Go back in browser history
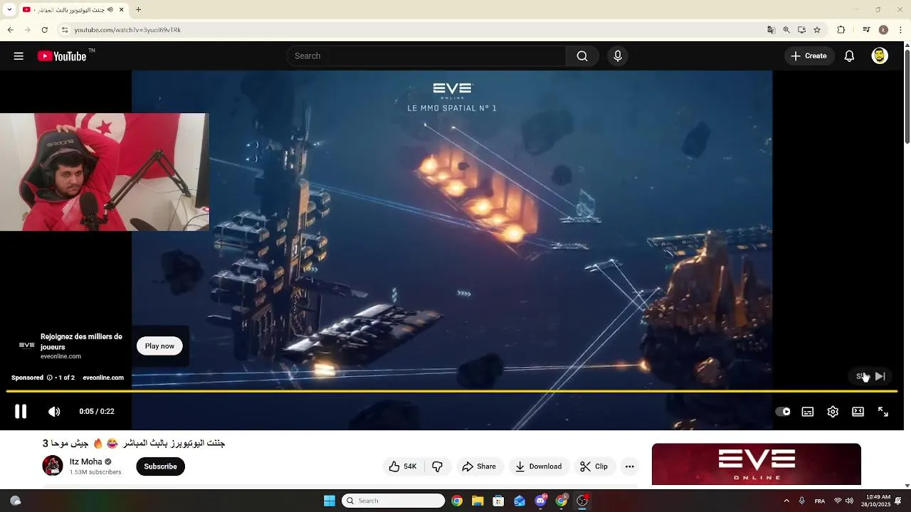The width and height of the screenshot is (911, 512). (x=11, y=30)
